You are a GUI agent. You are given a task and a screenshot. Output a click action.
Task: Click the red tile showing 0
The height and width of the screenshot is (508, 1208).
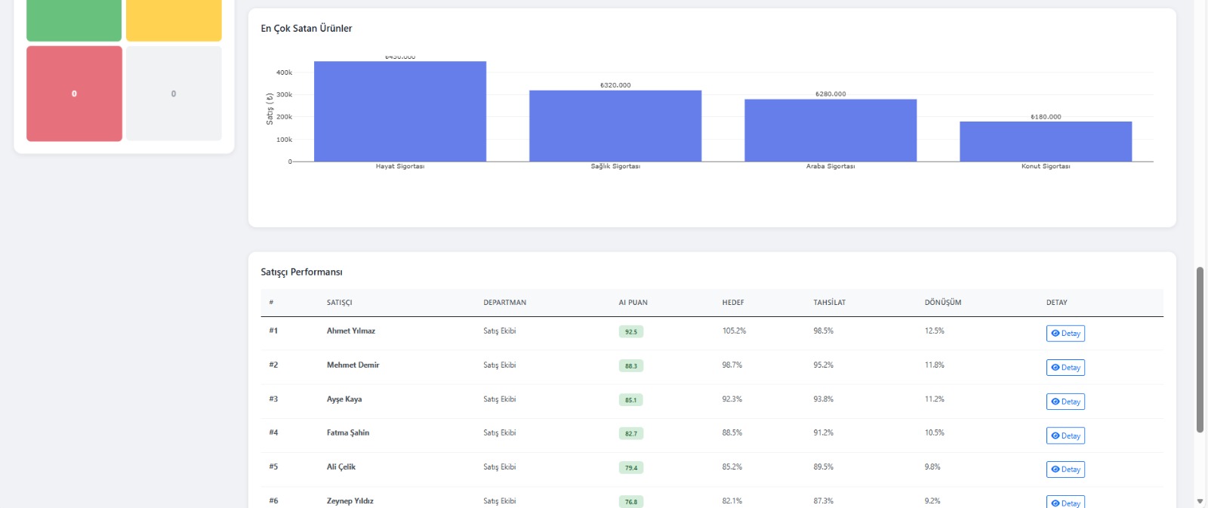(x=74, y=94)
